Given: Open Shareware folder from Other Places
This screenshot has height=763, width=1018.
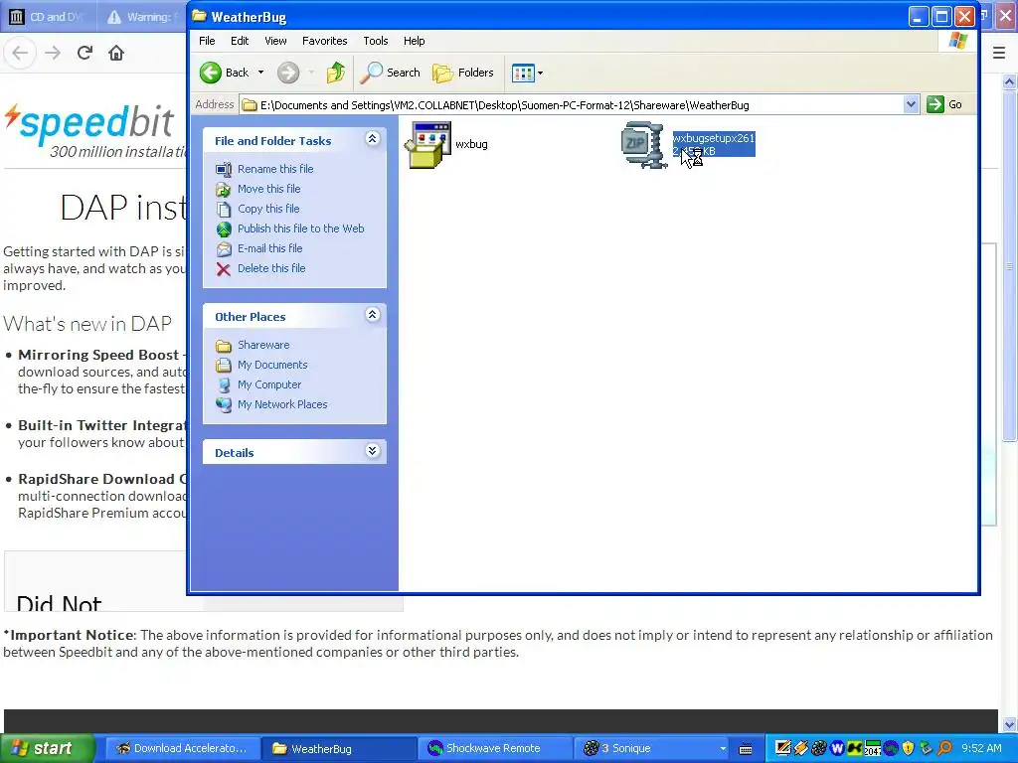Looking at the screenshot, I should click(263, 345).
